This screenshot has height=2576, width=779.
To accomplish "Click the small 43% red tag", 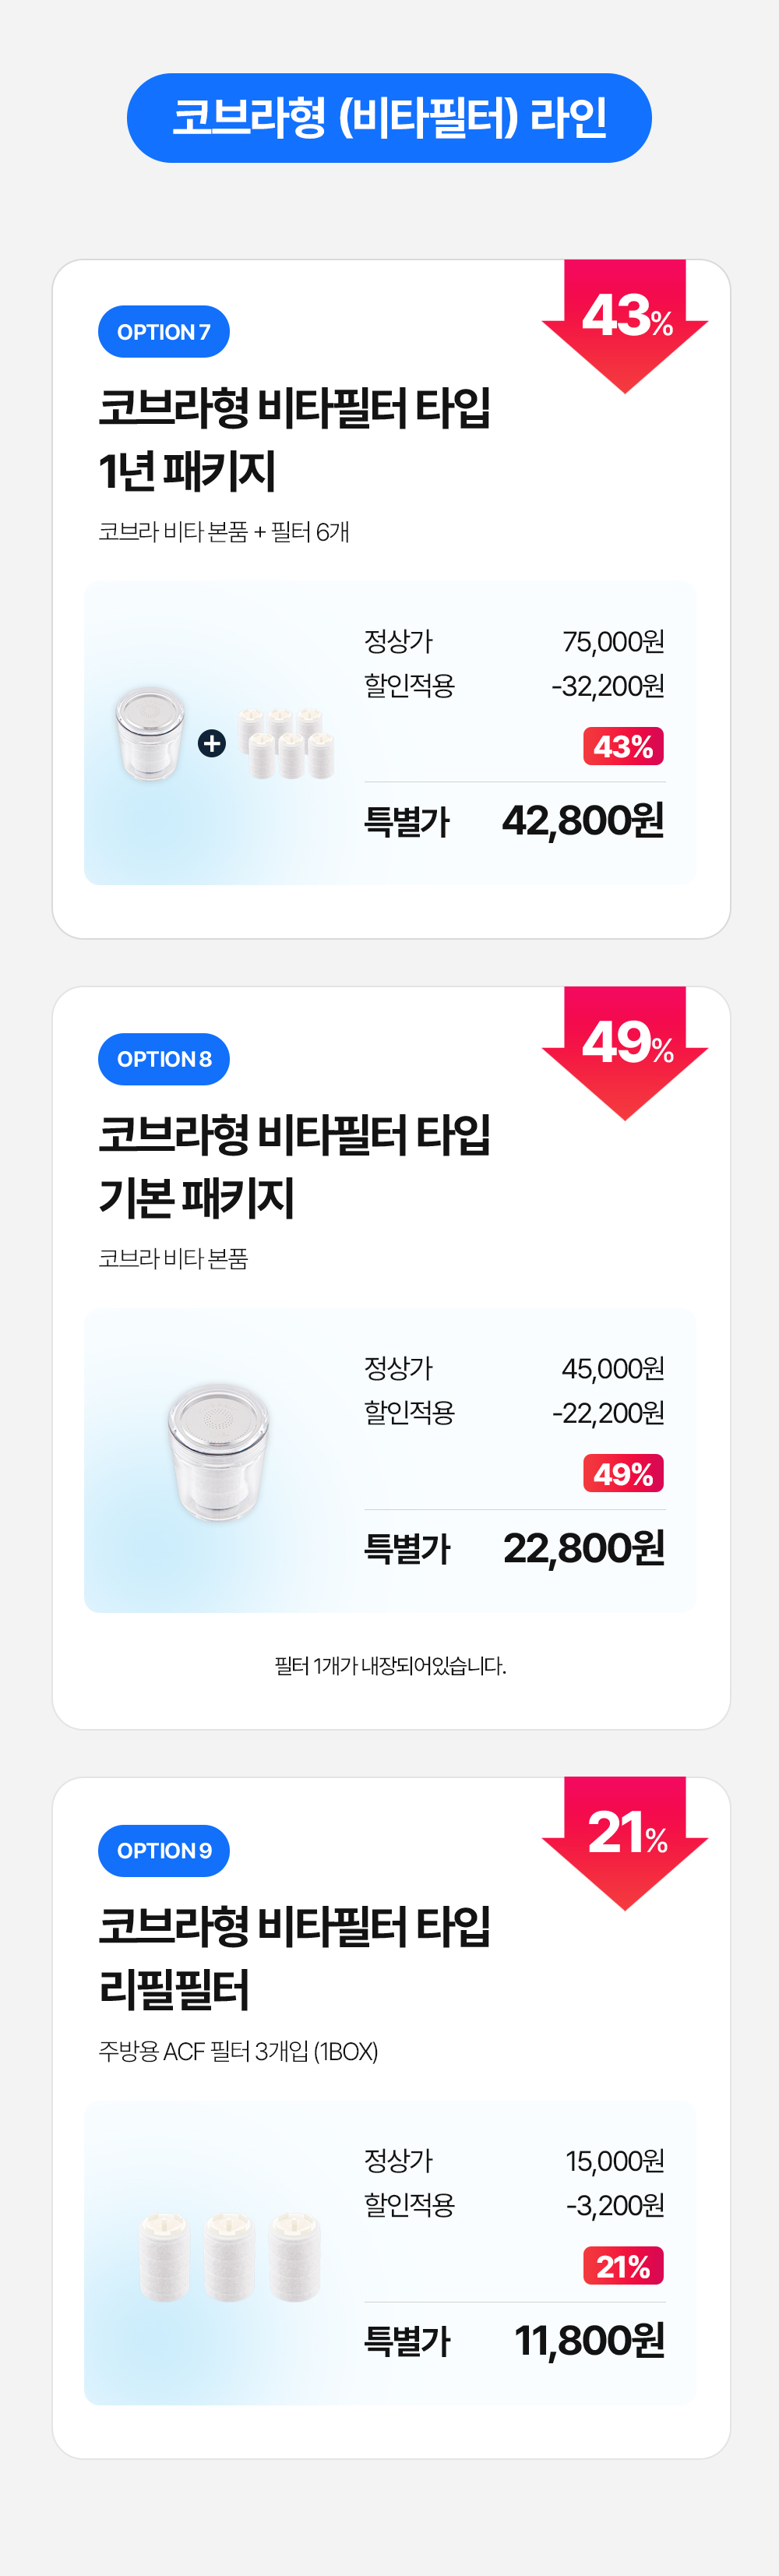I will pos(623,746).
